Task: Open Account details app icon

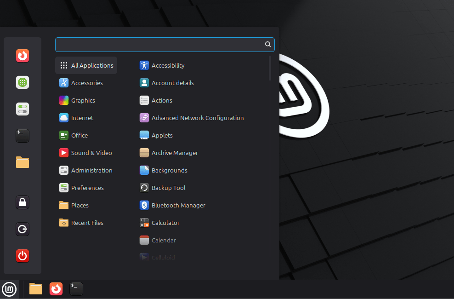Action: pos(144,83)
